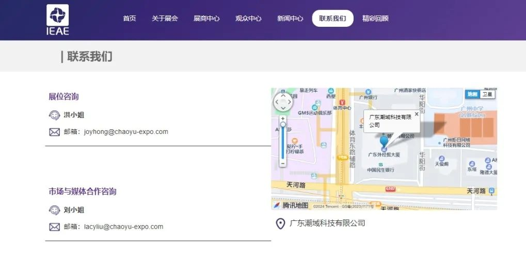Click email lacyliu@chaoyu-expo.com

pos(123,227)
